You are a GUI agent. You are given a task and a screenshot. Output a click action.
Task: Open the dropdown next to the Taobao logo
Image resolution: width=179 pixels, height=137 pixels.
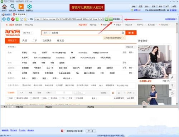[x=28, y=33]
